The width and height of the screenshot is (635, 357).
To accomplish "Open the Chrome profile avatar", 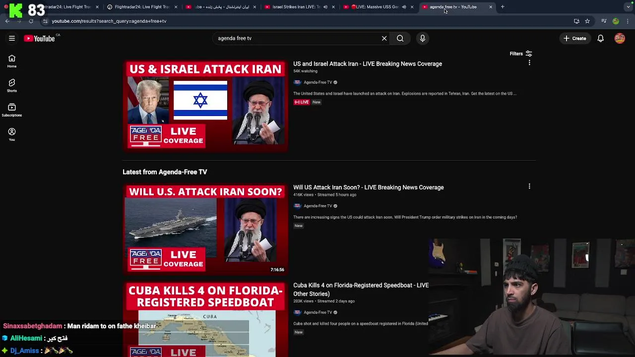I will point(616,21).
